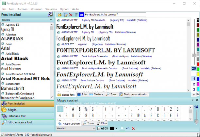Image resolution: width=200 pixels, height=137 pixels.
Task: Open the Visualizza menu
Action: pos(51,9)
